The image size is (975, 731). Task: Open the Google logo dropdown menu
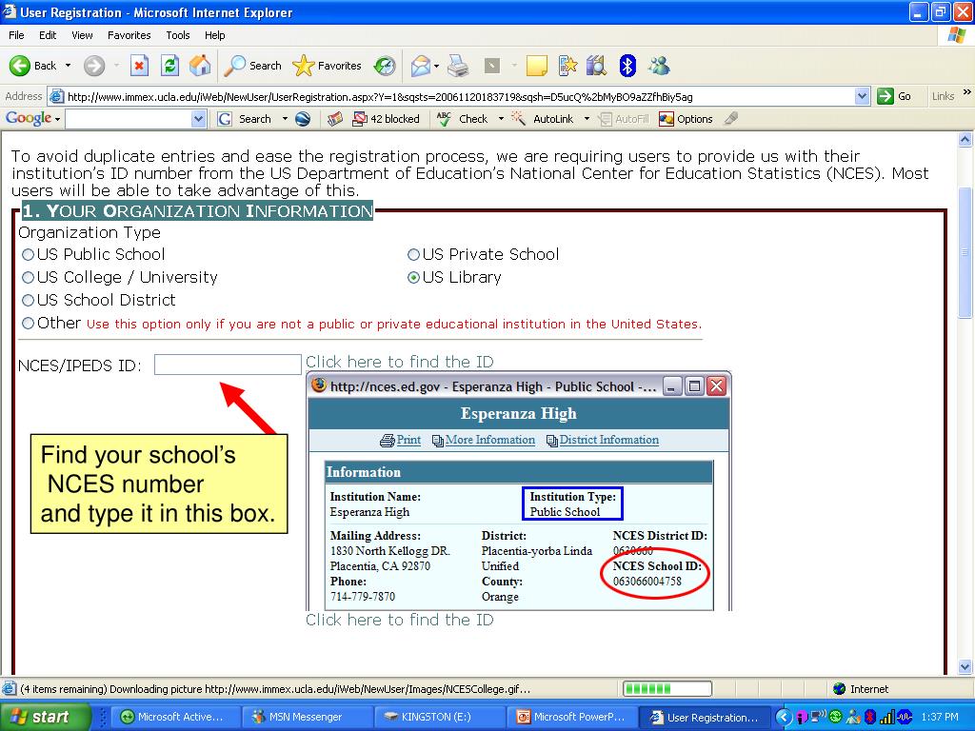(57, 119)
